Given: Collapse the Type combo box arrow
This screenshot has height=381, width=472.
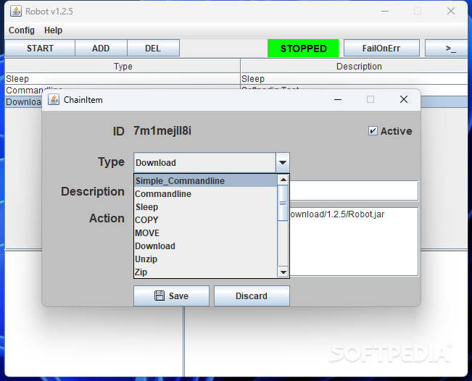Looking at the screenshot, I should click(282, 163).
